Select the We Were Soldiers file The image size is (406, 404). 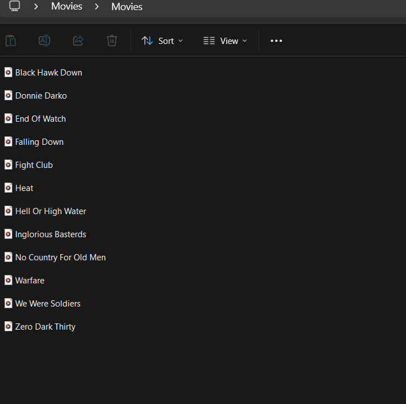[x=43, y=304]
